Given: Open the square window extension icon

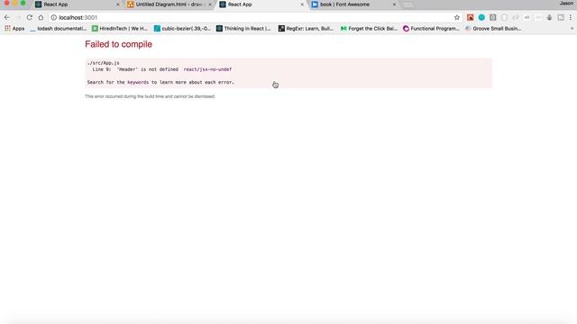Looking at the screenshot, I should [561, 17].
